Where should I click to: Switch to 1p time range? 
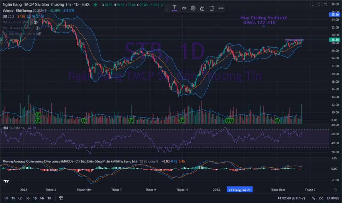[35, 198]
